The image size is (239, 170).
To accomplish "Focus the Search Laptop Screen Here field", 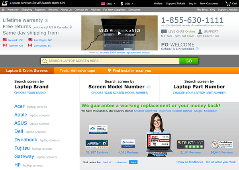I will pyautogui.click(x=110, y=61).
